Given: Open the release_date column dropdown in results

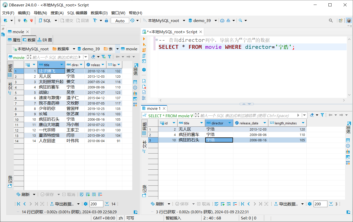Looking at the screenshot, I should [265, 123].
